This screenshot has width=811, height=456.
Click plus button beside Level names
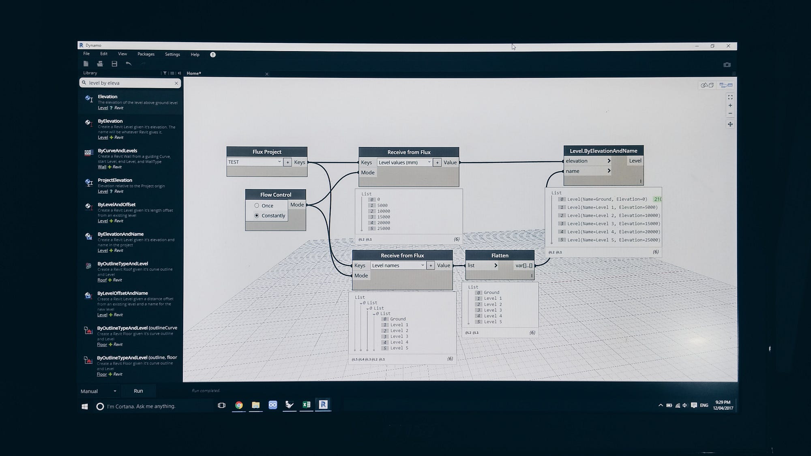tap(431, 265)
